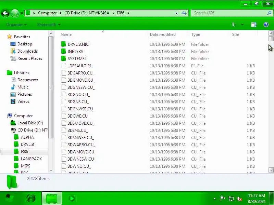This screenshot has height=205, width=274.
Task: Open the Organize menu
Action: tap(16, 25)
